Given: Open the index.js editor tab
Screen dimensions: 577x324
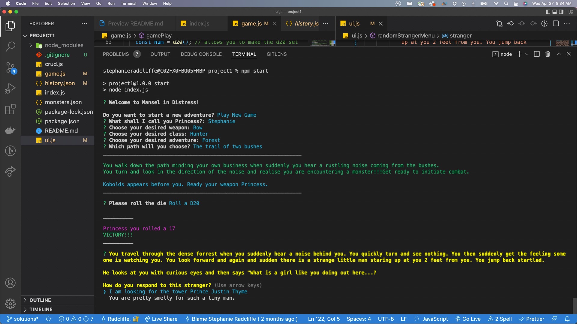Looking at the screenshot, I should pyautogui.click(x=199, y=23).
